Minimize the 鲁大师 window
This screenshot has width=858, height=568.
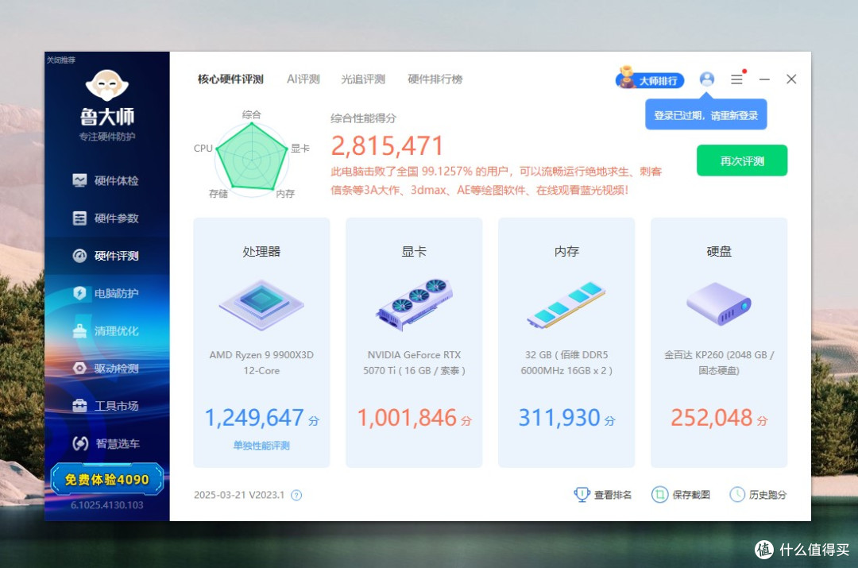point(764,79)
